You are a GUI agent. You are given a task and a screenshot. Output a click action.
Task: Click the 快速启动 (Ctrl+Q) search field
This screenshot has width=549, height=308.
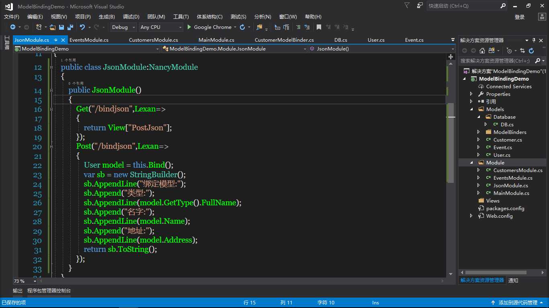(463, 6)
